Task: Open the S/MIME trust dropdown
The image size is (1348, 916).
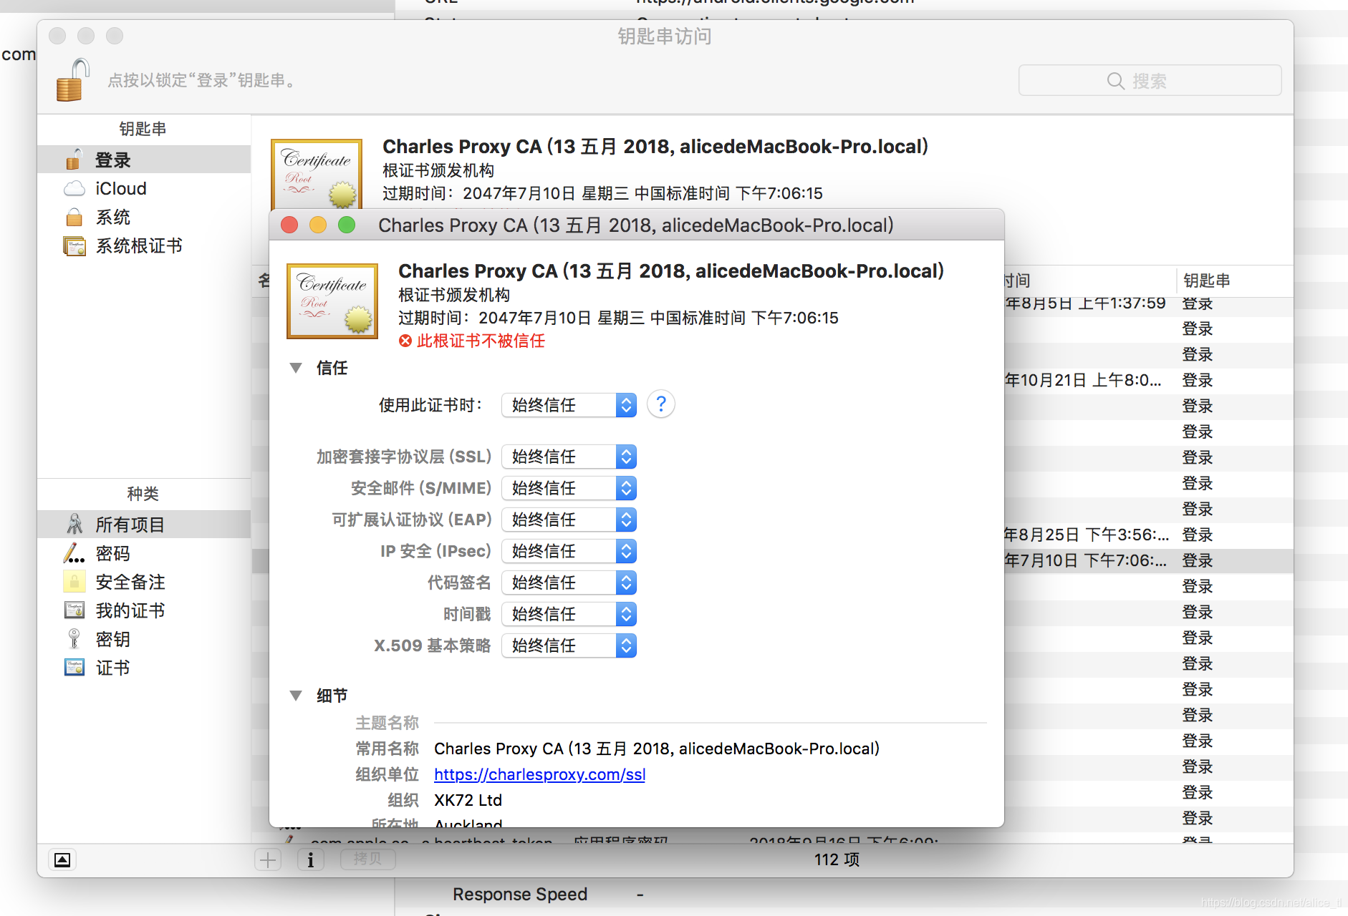Action: click(x=569, y=488)
